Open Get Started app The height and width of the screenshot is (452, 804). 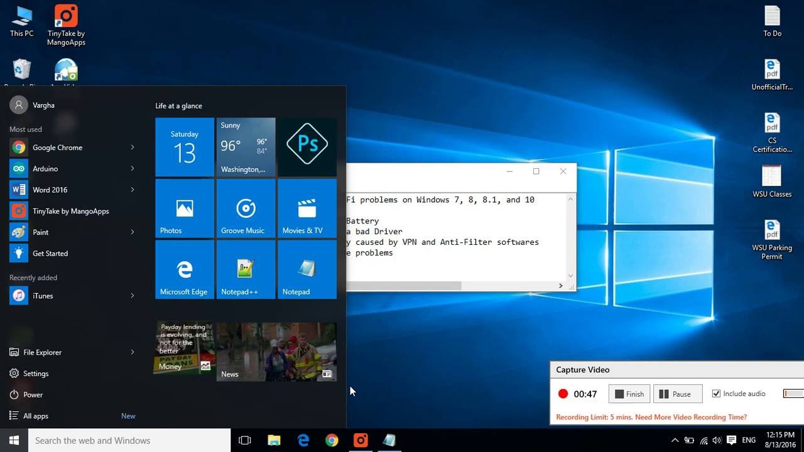72,254
